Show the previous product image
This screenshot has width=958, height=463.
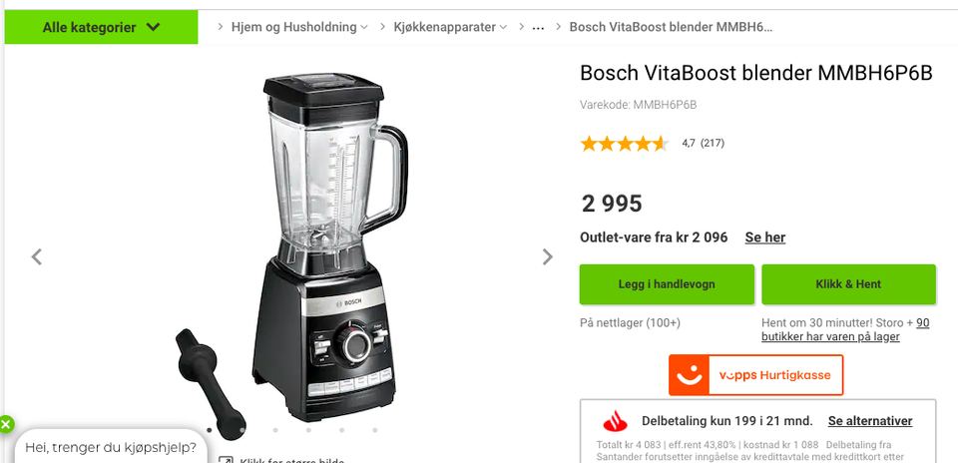[37, 257]
